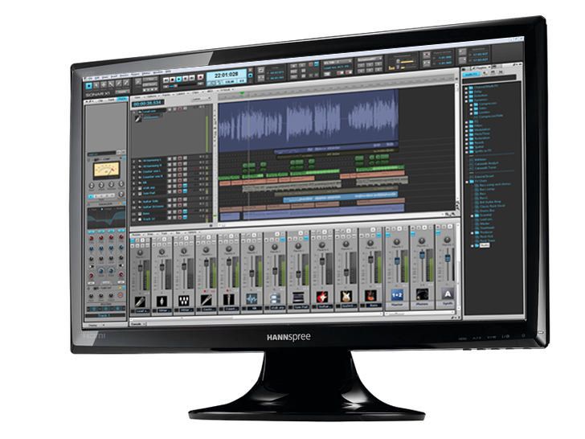Screen dimensions: 585x439
Task: Toggle the cyan button on Bass track
Action: 185,211
